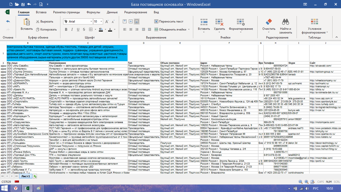
Task: Click Копировать to copy the selection
Action: tap(46, 29)
